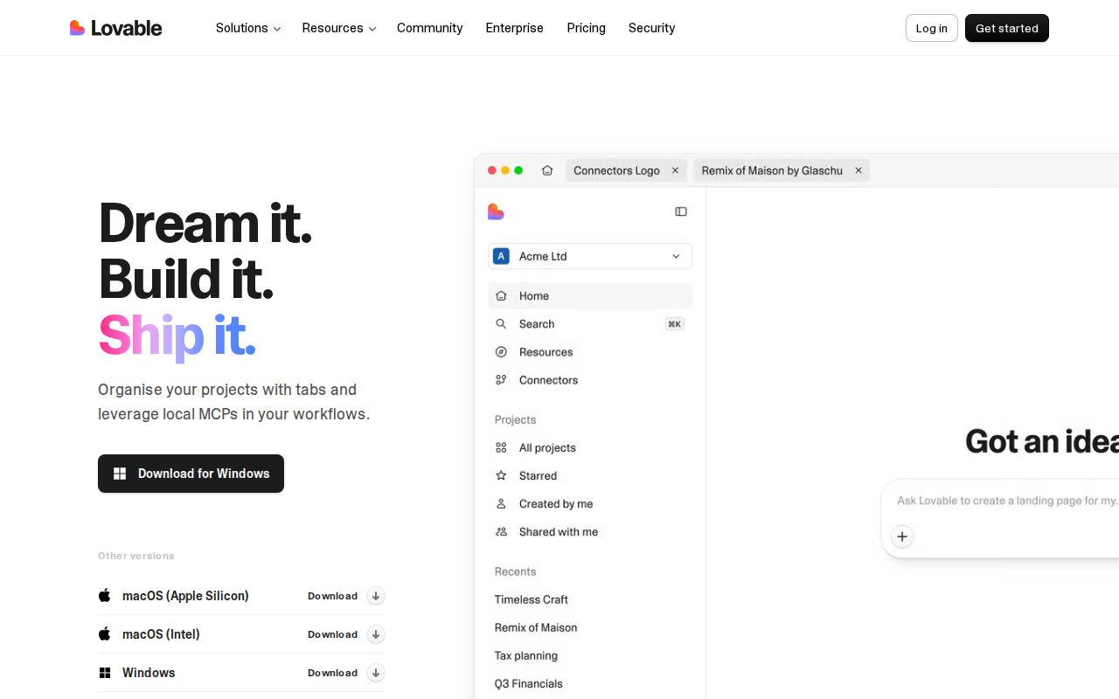Click the home icon in app tab bar
Viewport: 1119px width, 699px height.
[x=547, y=170]
